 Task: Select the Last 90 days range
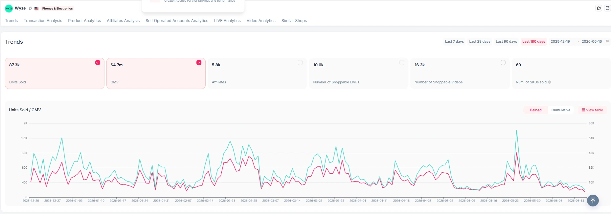coord(506,42)
